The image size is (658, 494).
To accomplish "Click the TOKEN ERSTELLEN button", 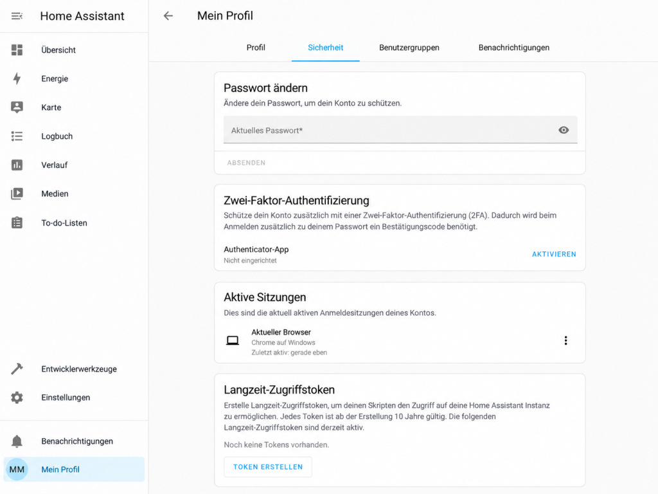I will pos(268,467).
